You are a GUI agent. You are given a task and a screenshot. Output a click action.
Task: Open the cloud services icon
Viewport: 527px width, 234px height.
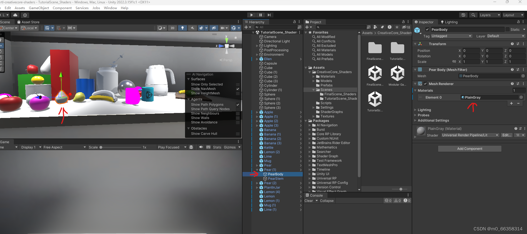tap(15, 15)
